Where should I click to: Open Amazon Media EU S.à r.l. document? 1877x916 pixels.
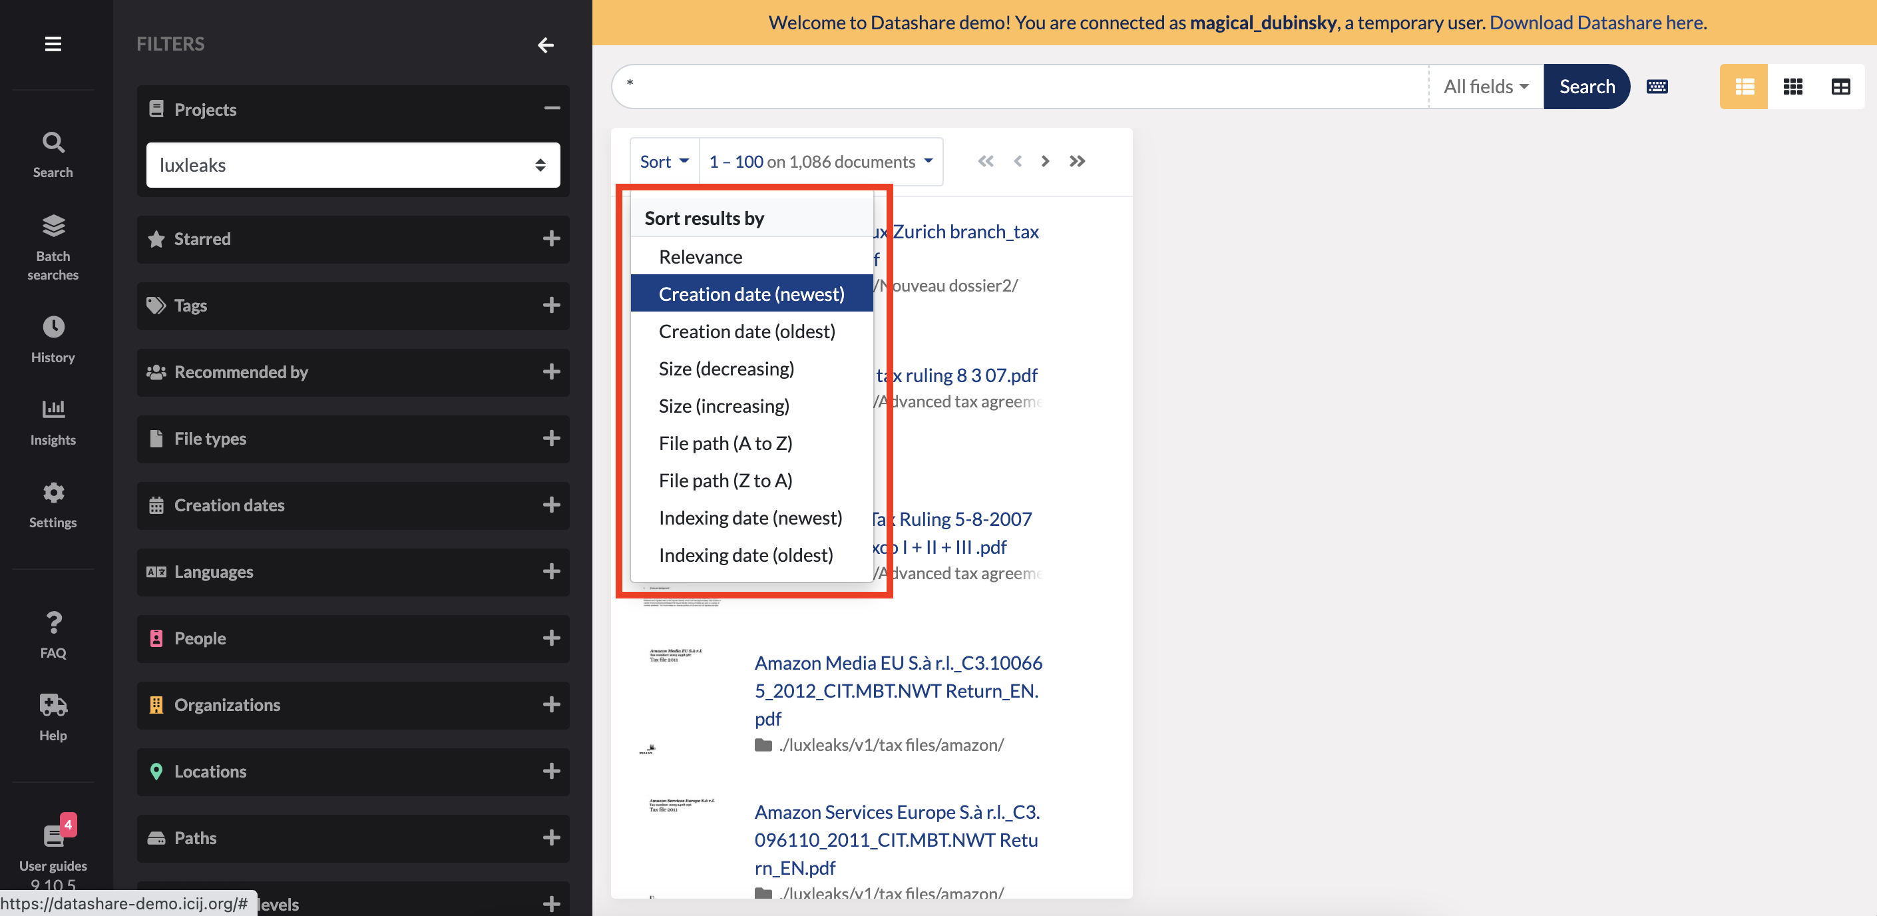[x=898, y=690]
